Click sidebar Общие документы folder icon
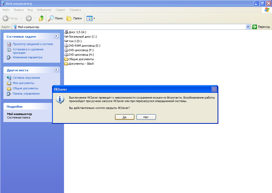The height and width of the screenshot is (193, 272). (x=9, y=89)
